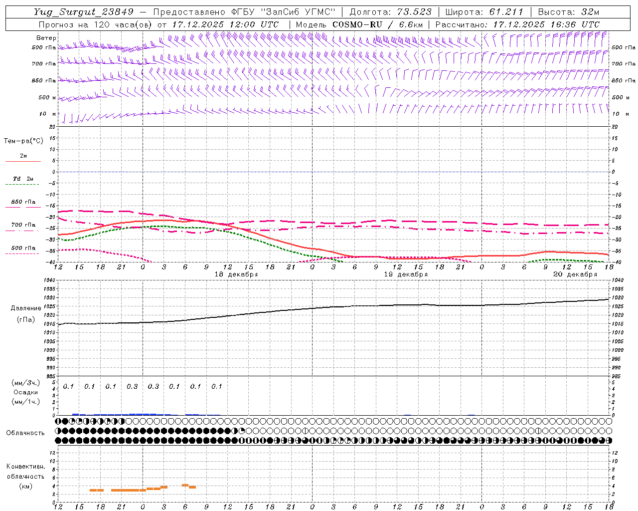
Task: Select the model name COSMO-RU / 6.6км
Action: [x=378, y=24]
